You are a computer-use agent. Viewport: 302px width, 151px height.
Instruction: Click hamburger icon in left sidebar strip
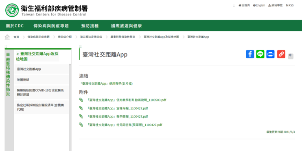tap(8, 54)
